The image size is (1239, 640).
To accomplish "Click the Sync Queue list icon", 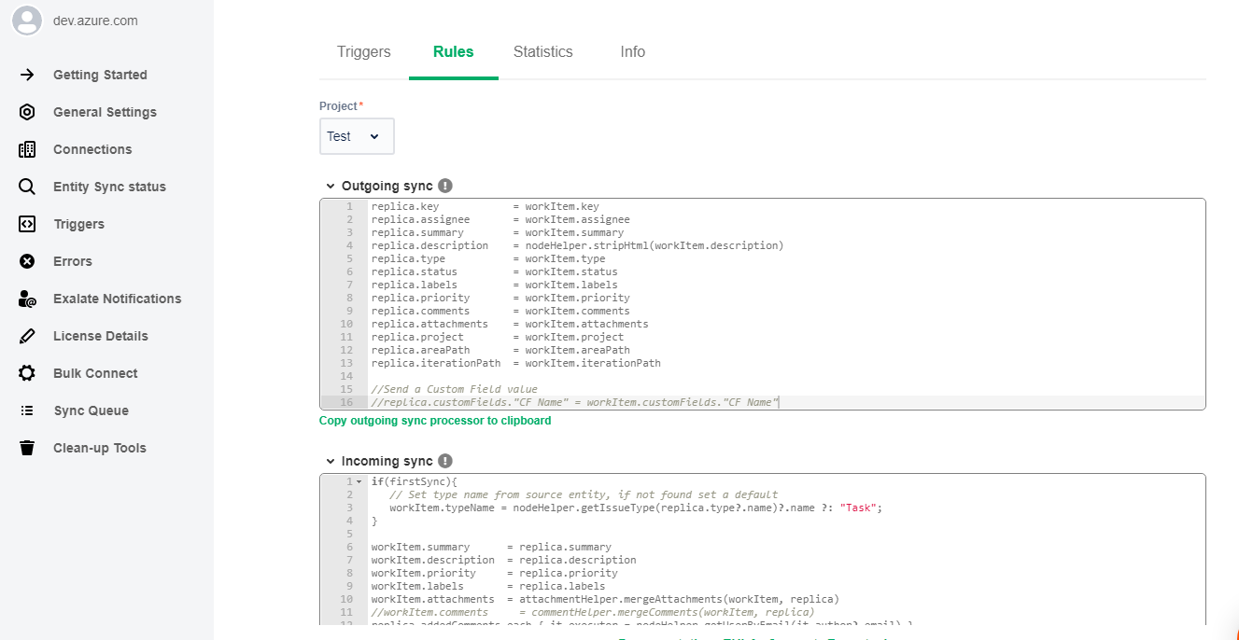I will [27, 410].
